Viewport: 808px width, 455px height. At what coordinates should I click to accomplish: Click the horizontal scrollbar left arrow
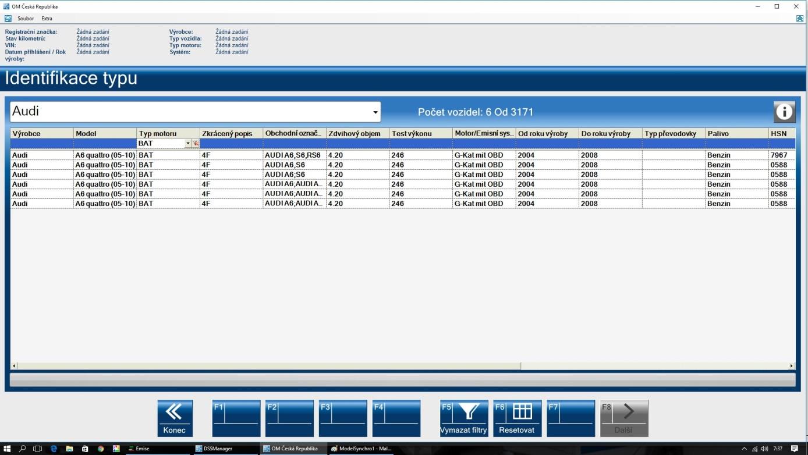[14, 366]
